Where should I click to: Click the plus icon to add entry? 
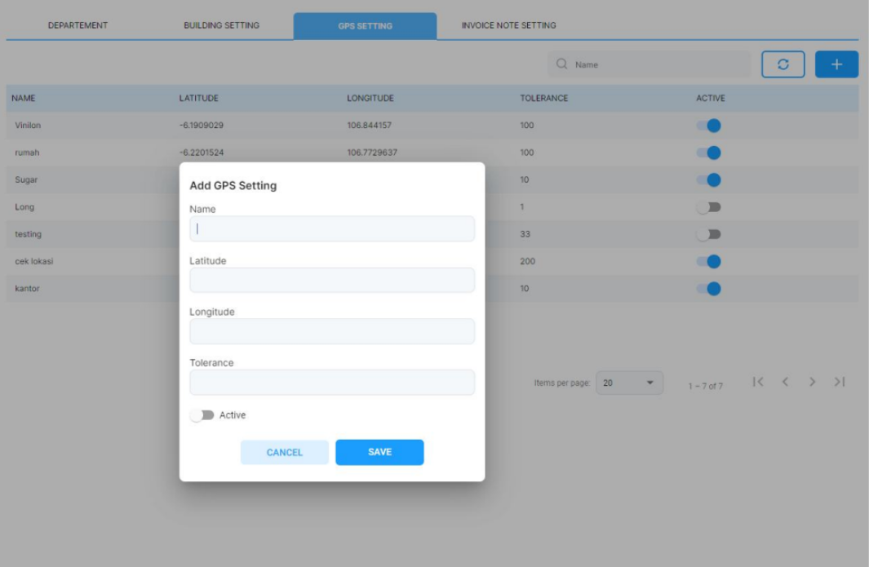pyautogui.click(x=836, y=64)
